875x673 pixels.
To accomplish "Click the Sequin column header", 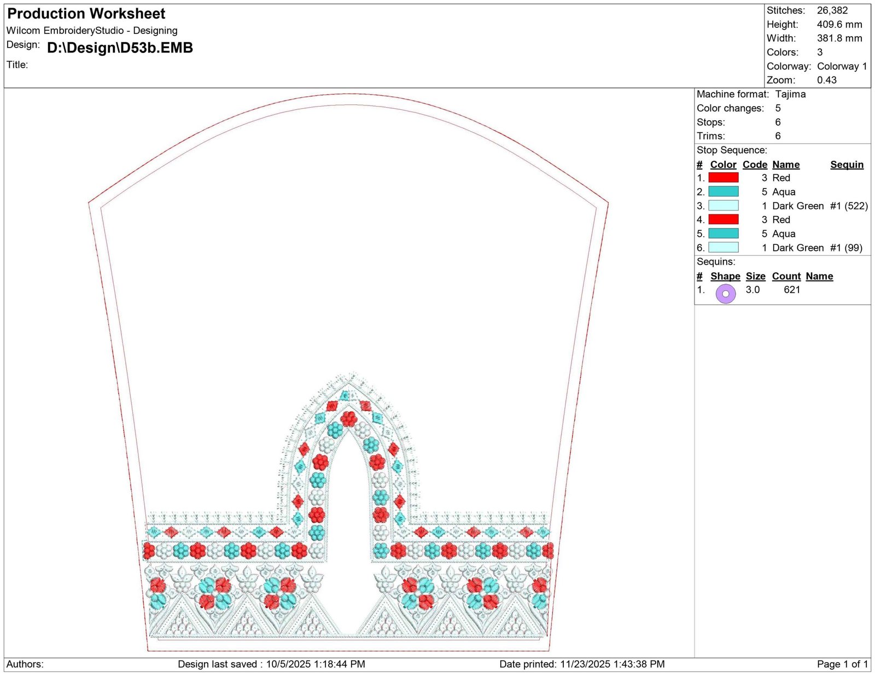I will [847, 165].
